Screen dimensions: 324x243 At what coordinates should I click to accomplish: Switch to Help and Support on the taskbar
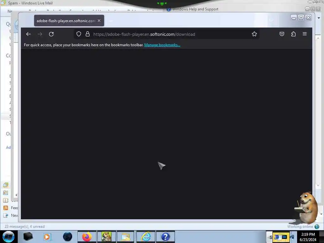(x=165, y=237)
